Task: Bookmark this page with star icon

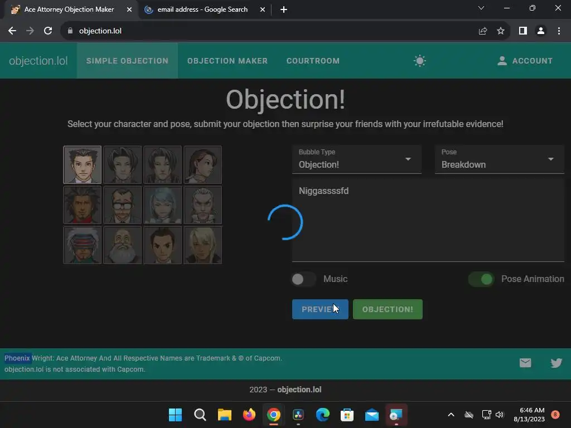Action: coord(501,31)
